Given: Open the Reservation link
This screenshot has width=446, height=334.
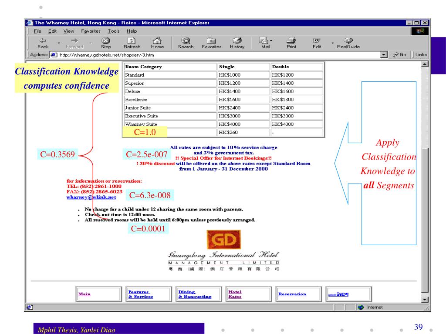Looking at the screenshot, I should coord(292,294).
